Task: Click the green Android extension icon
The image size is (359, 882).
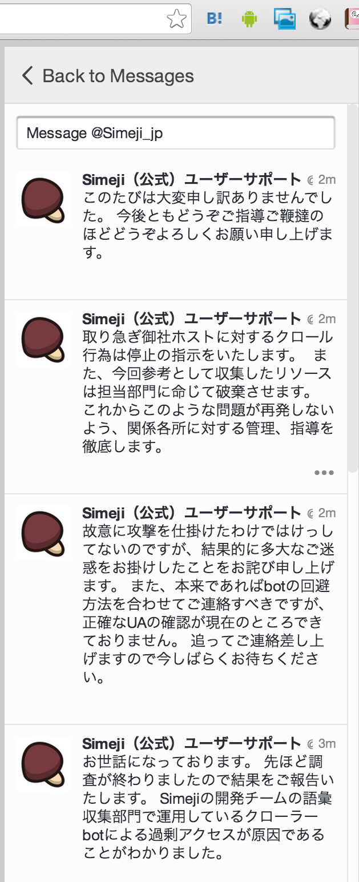Action: pos(249,19)
